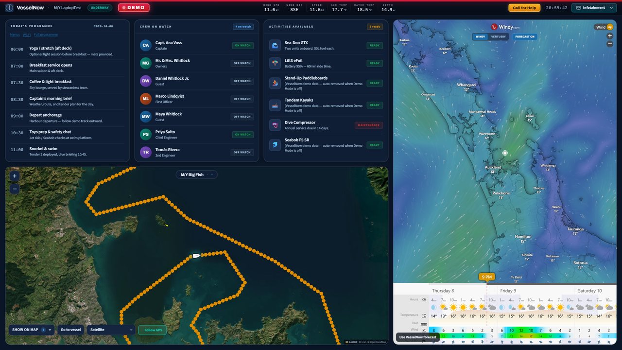
Task: Open the Menus link
Action: [15, 35]
